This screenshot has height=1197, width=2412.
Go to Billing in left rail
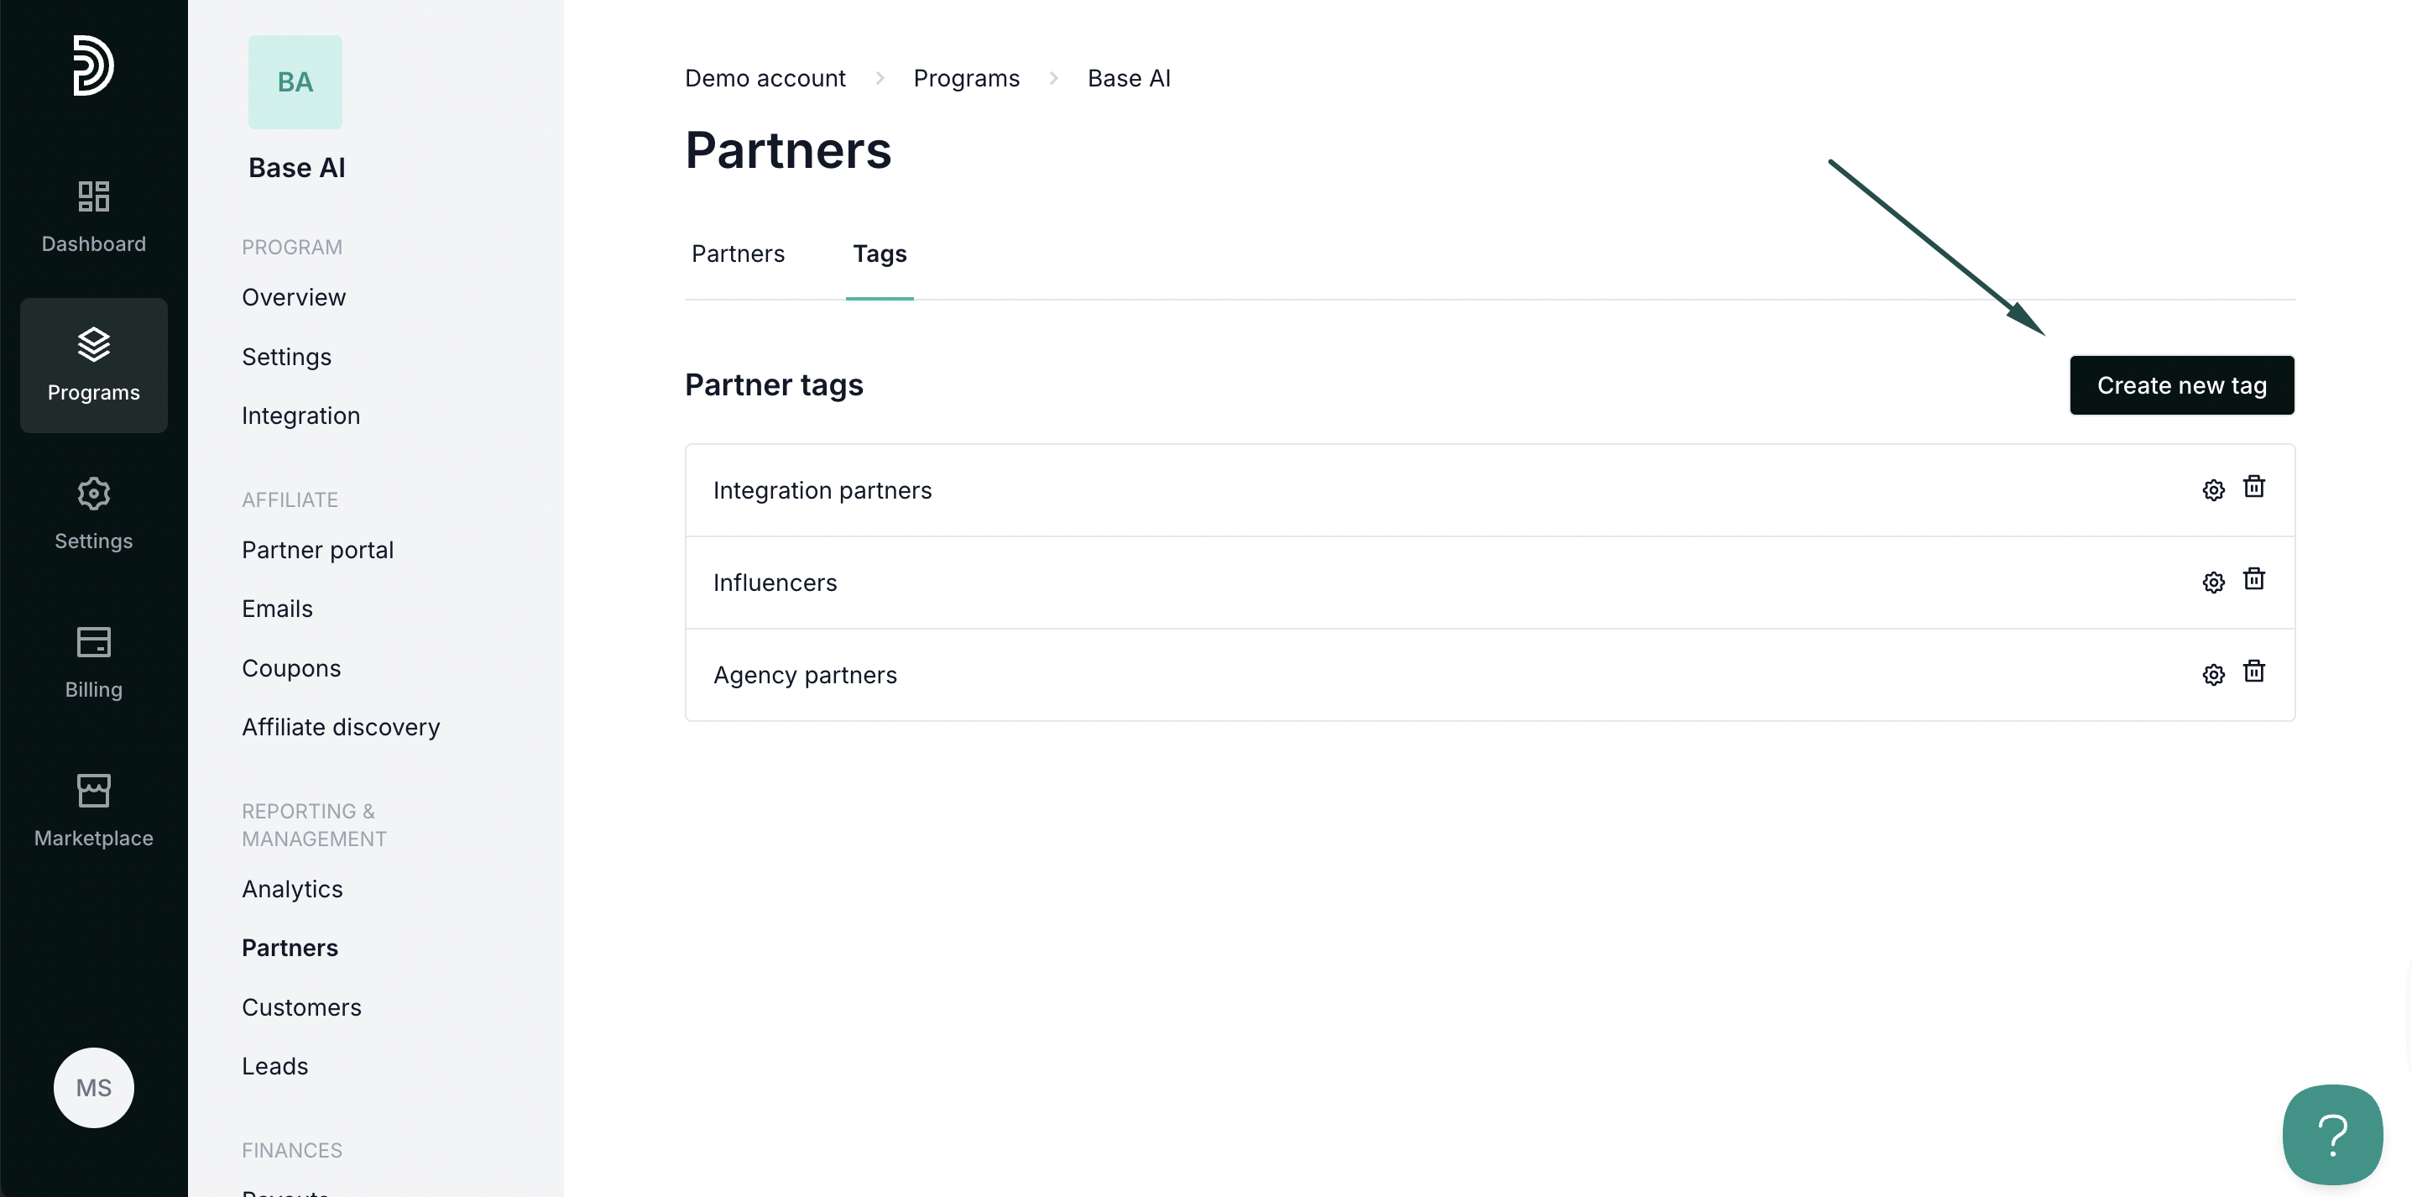[x=94, y=662]
